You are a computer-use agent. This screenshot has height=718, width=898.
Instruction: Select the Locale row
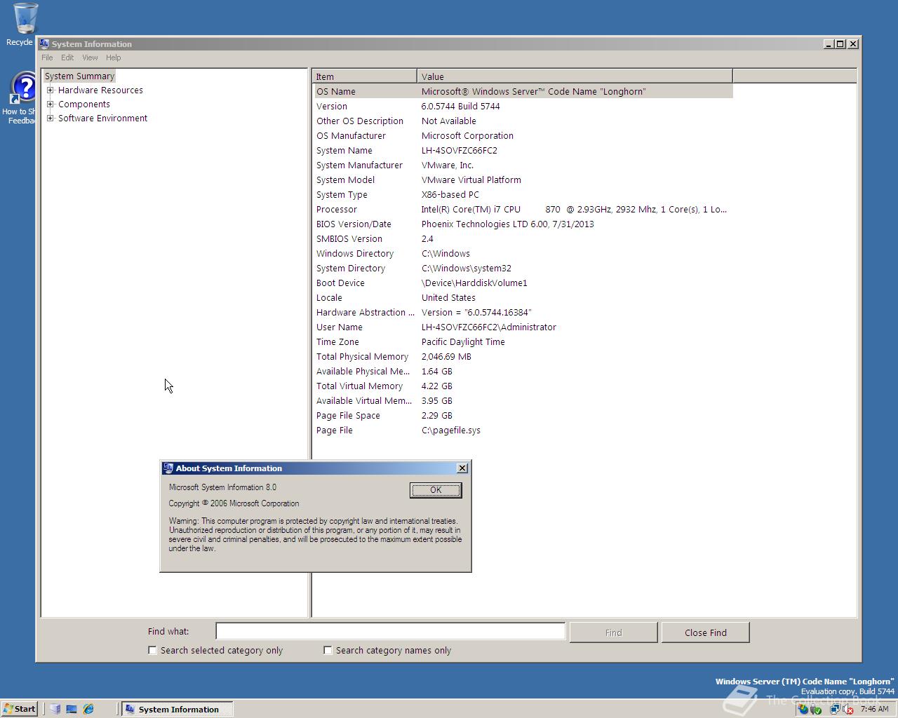point(523,297)
